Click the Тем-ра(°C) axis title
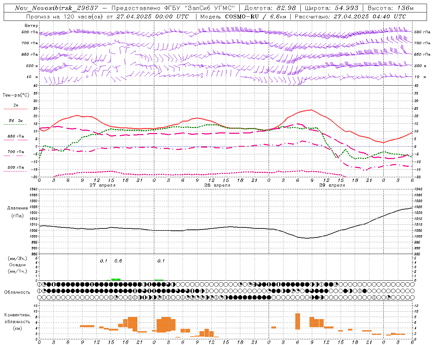Image resolution: width=432 pixels, height=345 pixels. click(x=16, y=95)
